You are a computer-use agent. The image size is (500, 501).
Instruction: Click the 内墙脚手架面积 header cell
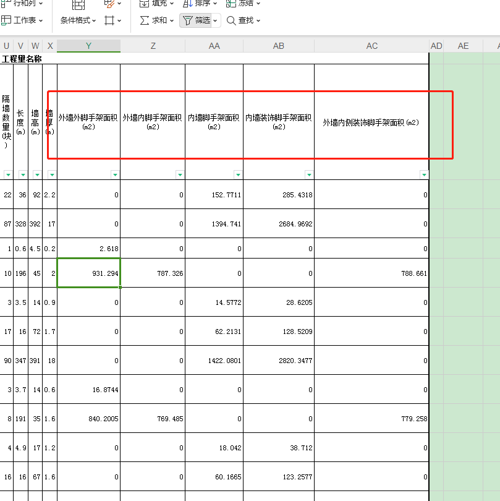(x=214, y=122)
